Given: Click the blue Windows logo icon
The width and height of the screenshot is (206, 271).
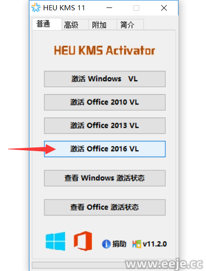Looking at the screenshot, I should click(x=56, y=241).
